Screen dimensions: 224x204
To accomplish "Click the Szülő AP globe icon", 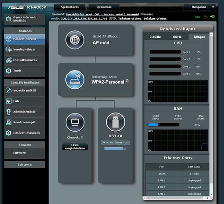I will 75,40.
